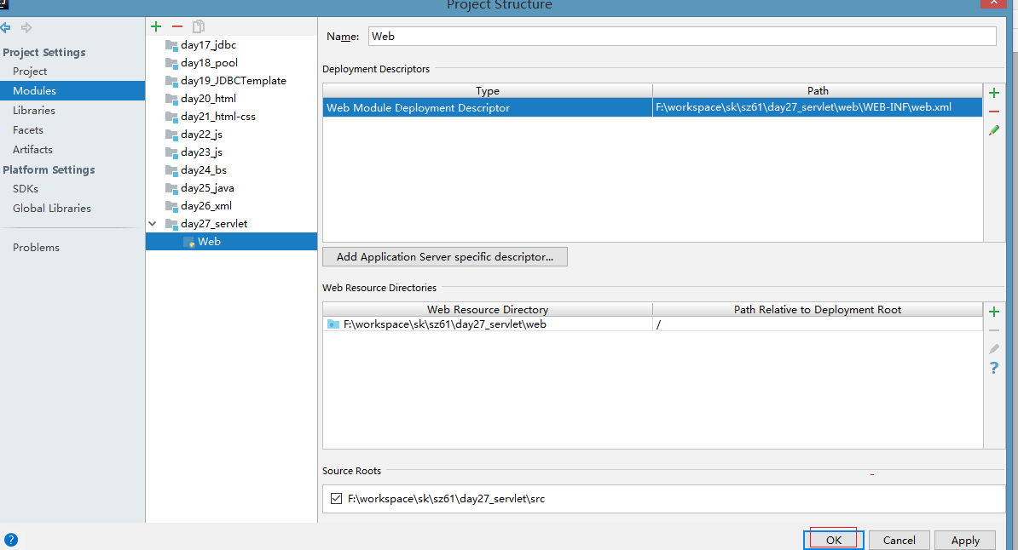Image resolution: width=1018 pixels, height=550 pixels.
Task: Click the copy module icon
Action: (199, 27)
